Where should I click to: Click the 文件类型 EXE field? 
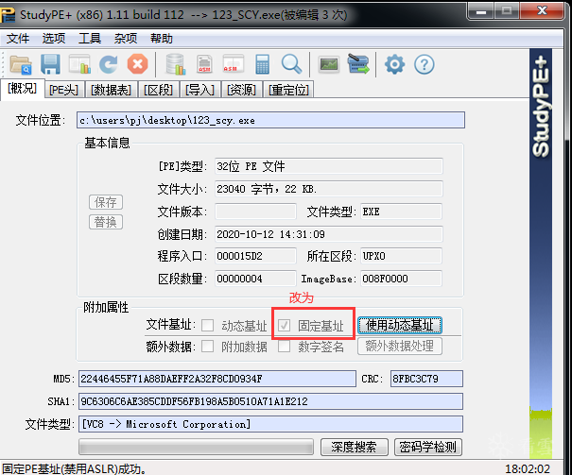[401, 212]
